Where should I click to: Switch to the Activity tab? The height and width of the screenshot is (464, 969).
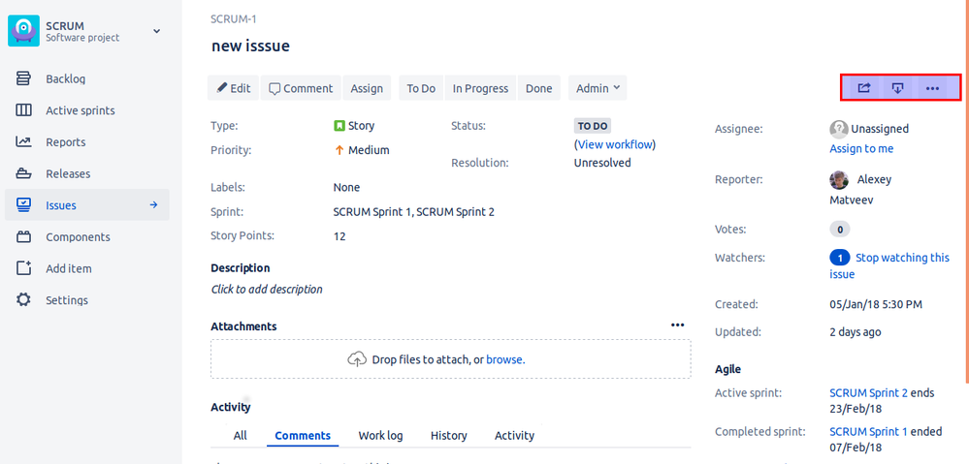[x=514, y=436]
